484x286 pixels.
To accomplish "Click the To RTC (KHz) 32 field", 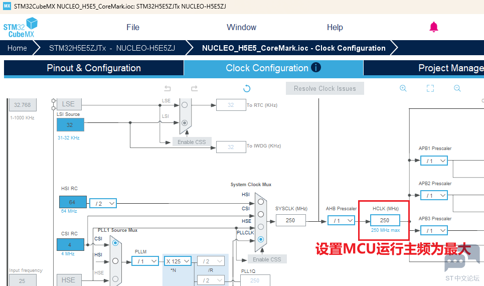I will (231, 105).
